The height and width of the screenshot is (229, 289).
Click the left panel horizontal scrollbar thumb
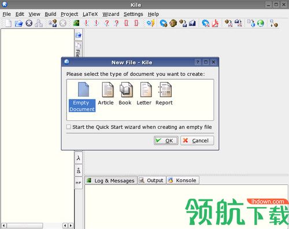[x=25, y=226]
